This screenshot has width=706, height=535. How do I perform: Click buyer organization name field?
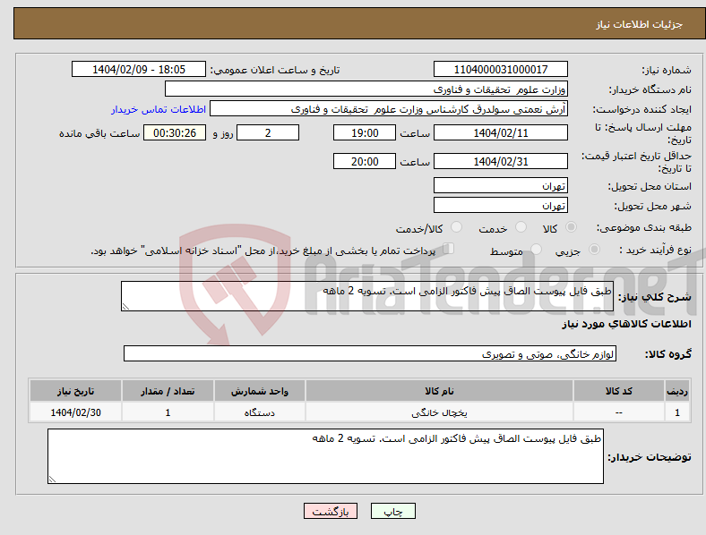click(366, 89)
